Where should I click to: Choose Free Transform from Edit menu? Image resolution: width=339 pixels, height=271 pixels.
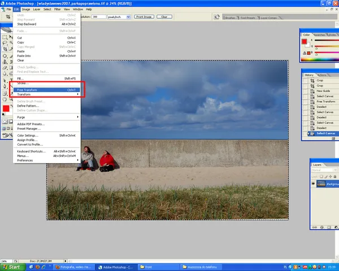pyautogui.click(x=46, y=90)
